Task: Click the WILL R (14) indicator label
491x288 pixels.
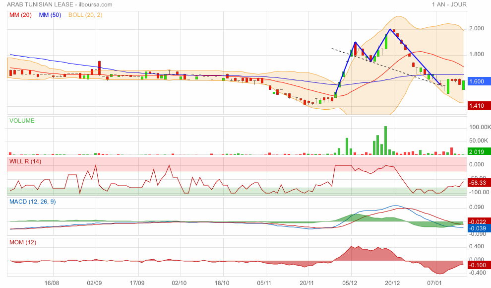Action: [25, 161]
